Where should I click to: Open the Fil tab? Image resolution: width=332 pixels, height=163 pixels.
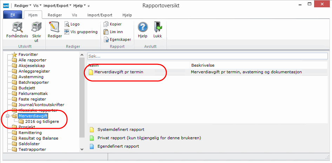point(13,15)
